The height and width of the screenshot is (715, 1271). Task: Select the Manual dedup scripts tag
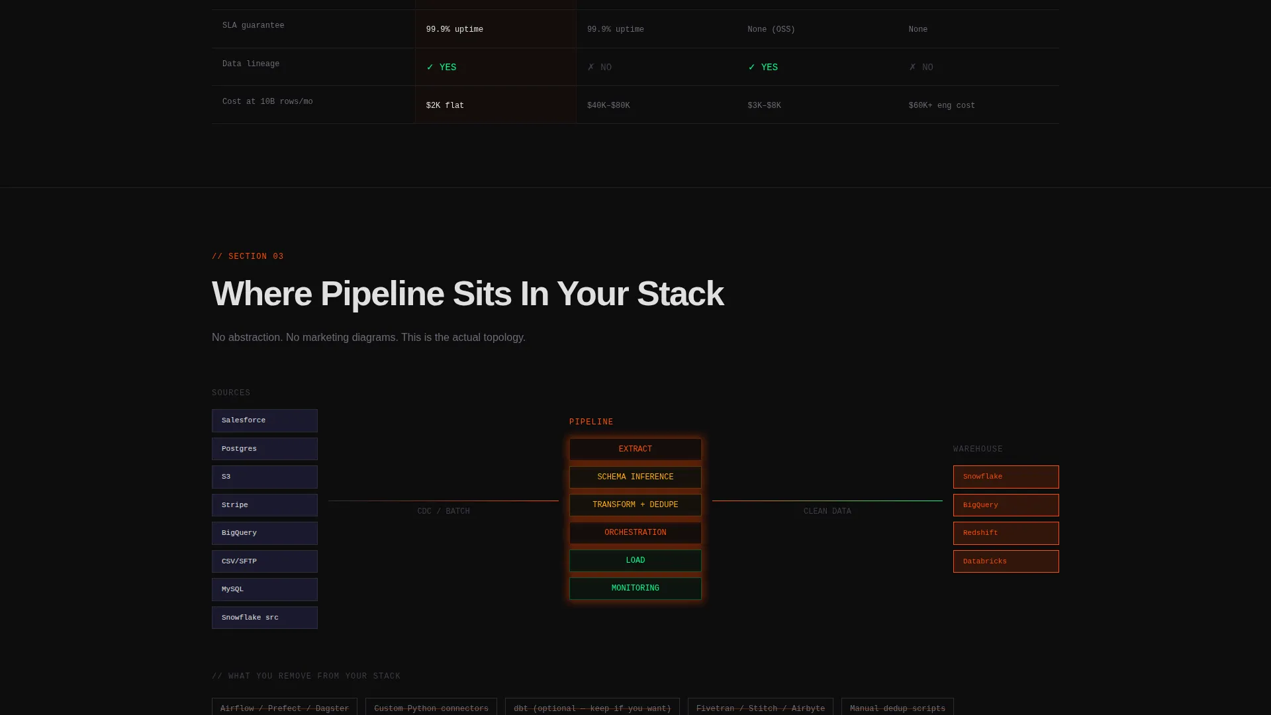pyautogui.click(x=898, y=707)
